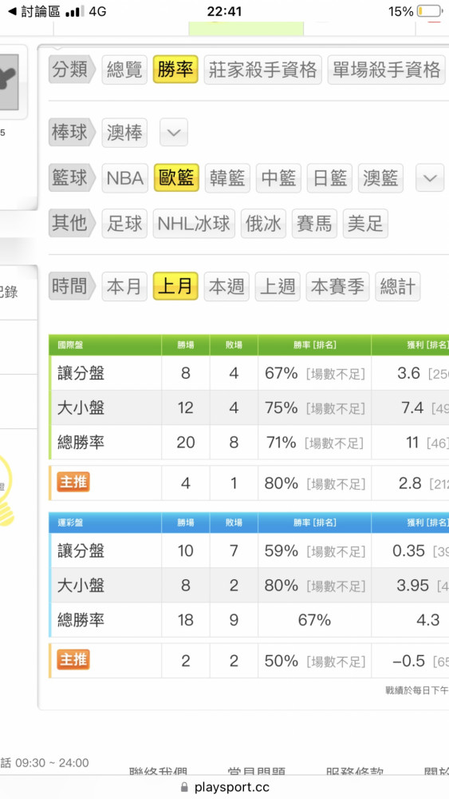Viewport: 449px width, 799px height.
Task: Expand more basketball leagues dropdown arrow
Action: click(x=430, y=178)
